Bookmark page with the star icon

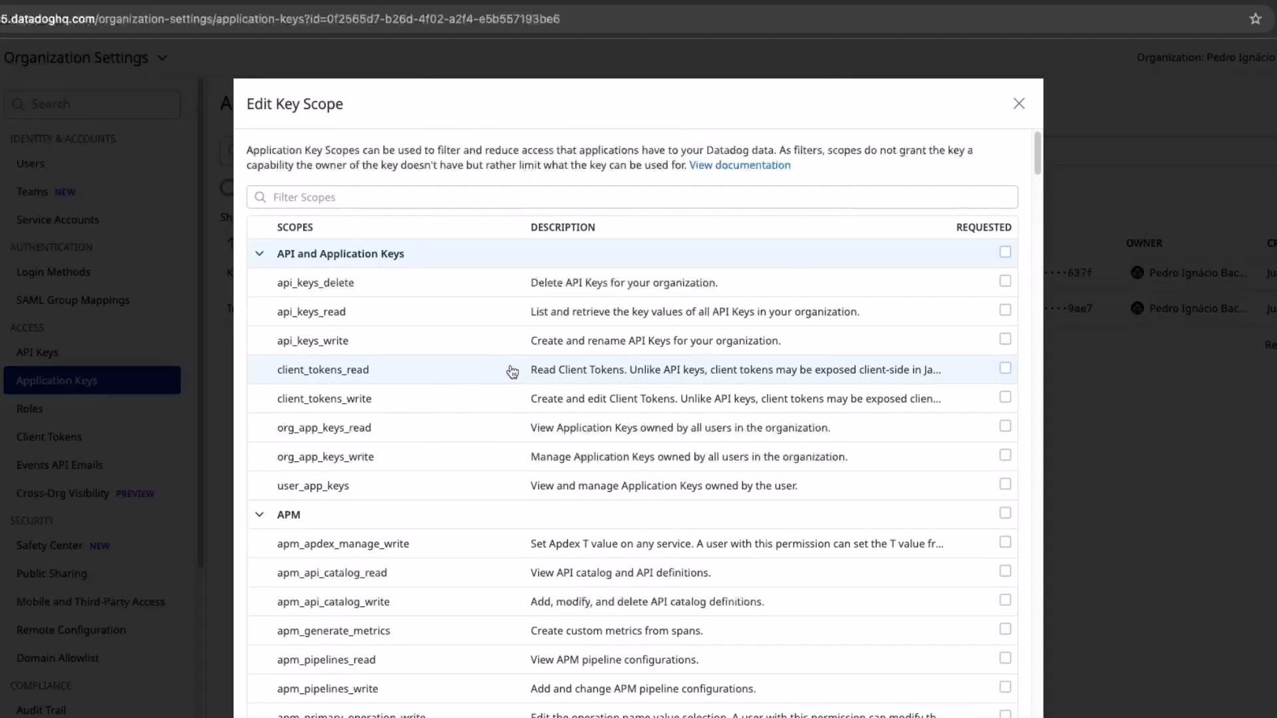1255,19
